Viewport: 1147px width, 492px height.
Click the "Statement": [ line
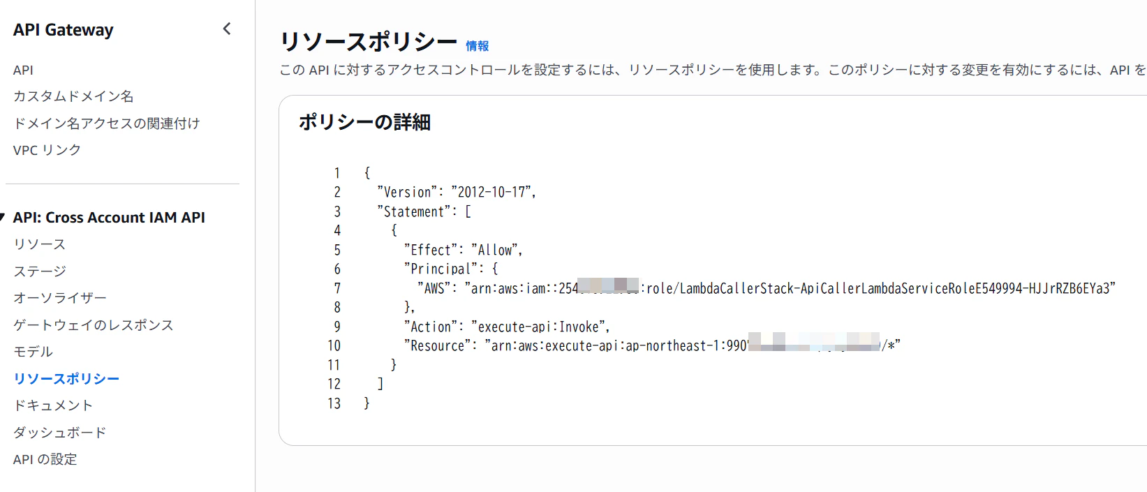tap(424, 211)
